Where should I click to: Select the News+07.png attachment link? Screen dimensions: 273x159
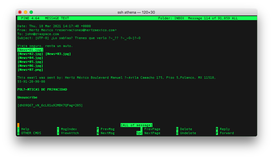pos(30,70)
